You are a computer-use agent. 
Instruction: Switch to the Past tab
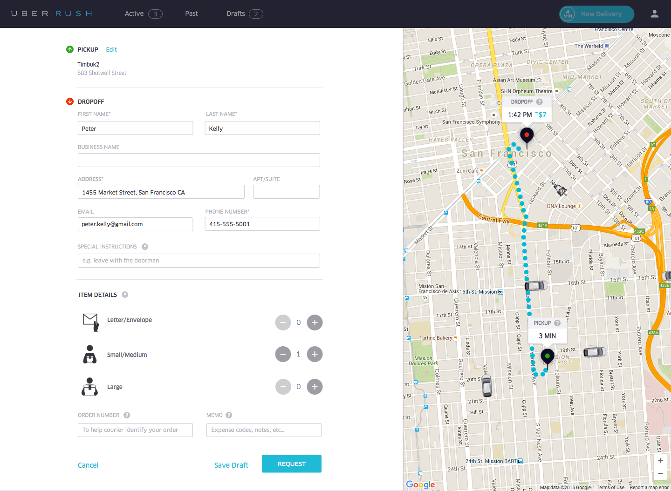[x=192, y=14]
